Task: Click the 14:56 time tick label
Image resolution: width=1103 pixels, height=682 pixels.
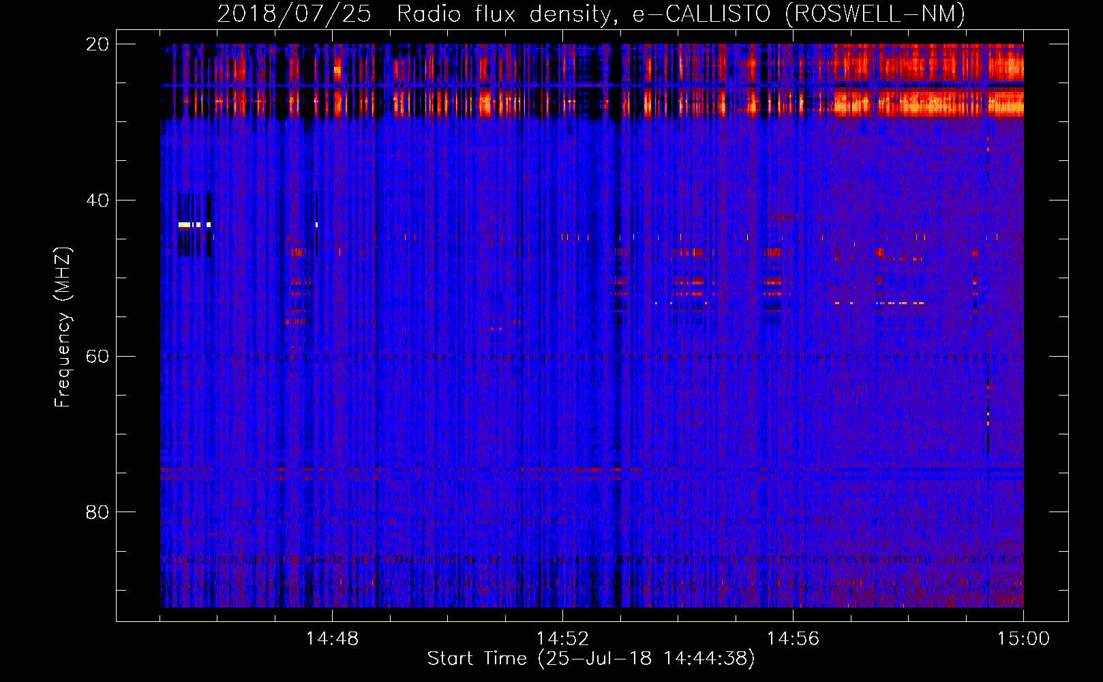Action: [x=793, y=639]
